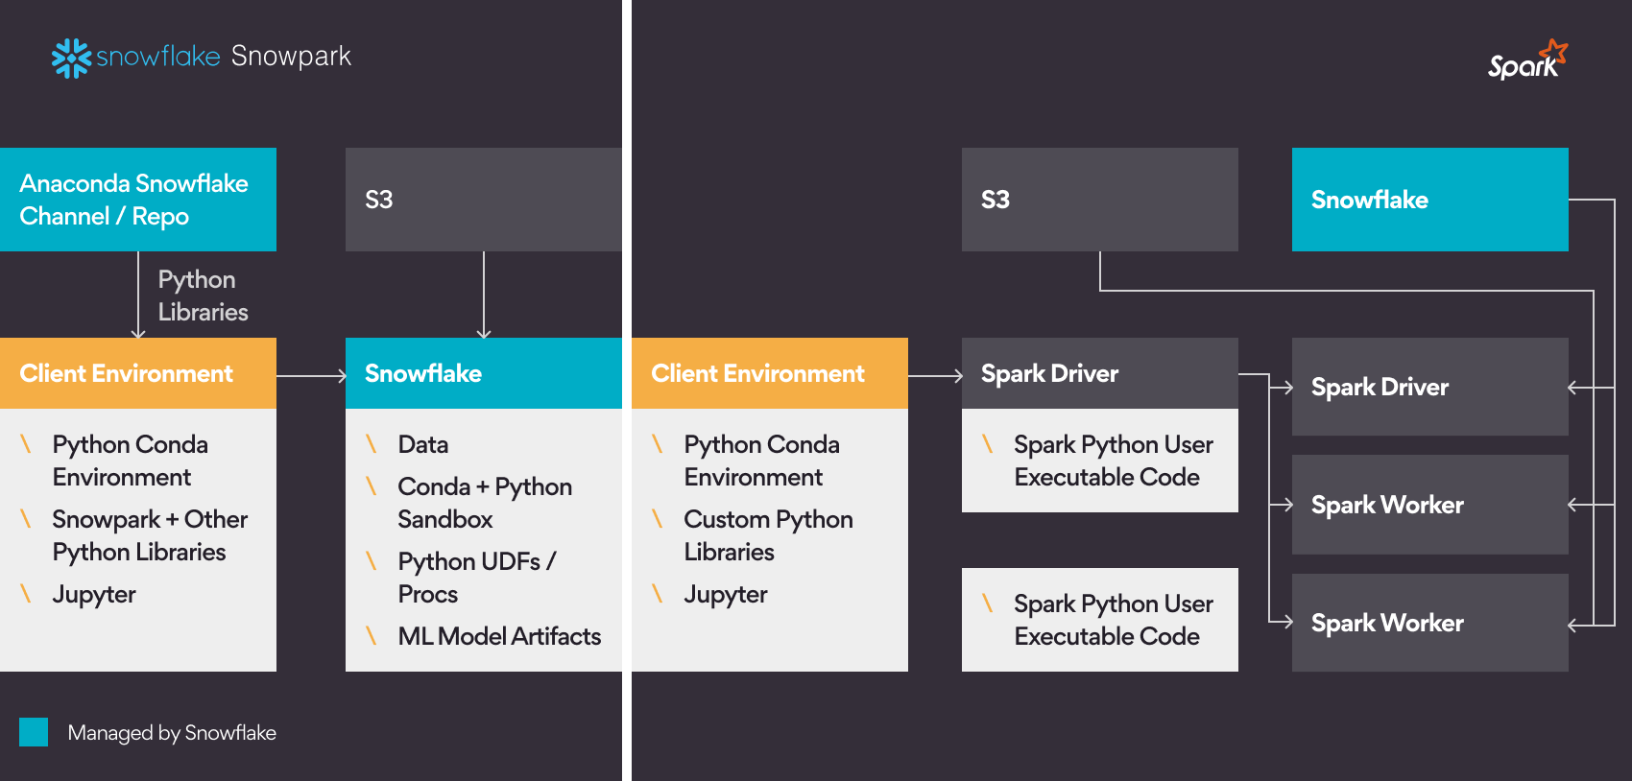
Task: Select the Anaconda Snowflake Channel / Repo box
Action: (138, 200)
